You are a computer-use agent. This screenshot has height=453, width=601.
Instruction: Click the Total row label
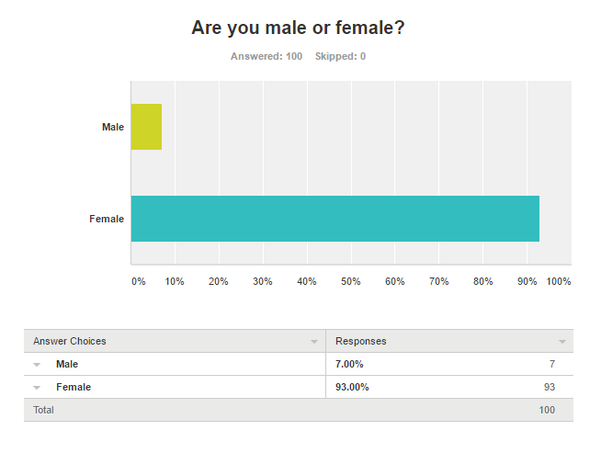point(43,410)
